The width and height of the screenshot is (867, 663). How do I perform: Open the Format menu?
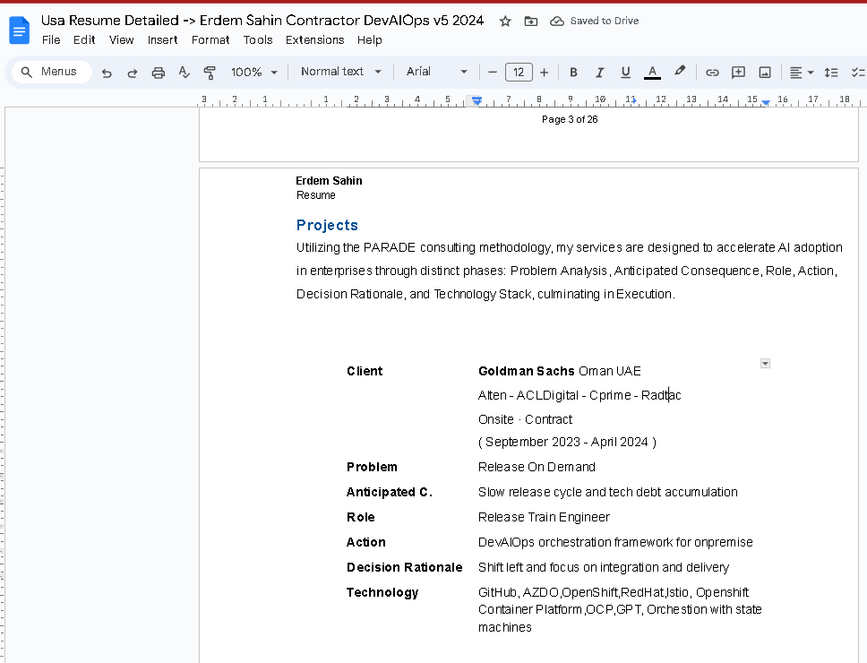coord(210,39)
